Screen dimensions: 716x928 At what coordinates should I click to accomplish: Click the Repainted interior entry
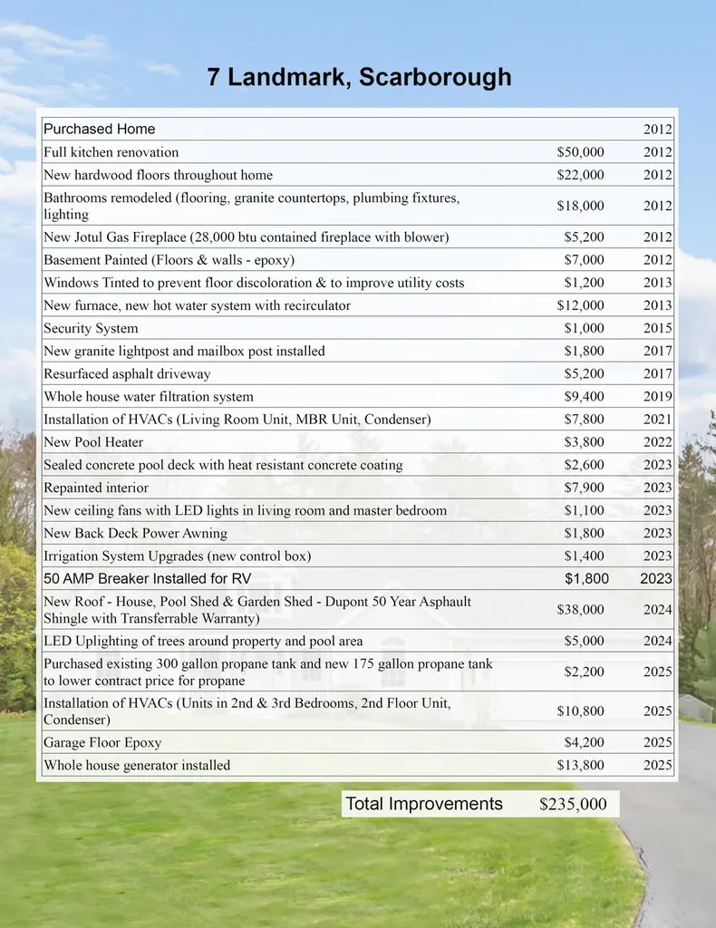coord(96,488)
